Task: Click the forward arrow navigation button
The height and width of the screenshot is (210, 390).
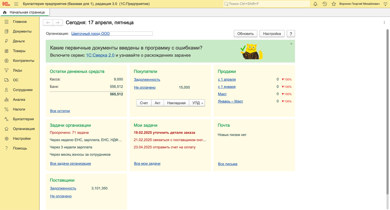Action: click(58, 23)
